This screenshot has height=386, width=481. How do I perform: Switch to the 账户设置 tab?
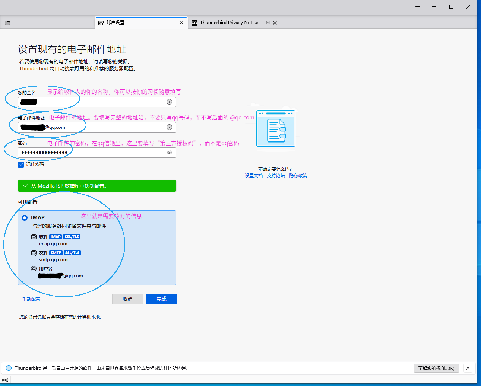click(x=138, y=23)
